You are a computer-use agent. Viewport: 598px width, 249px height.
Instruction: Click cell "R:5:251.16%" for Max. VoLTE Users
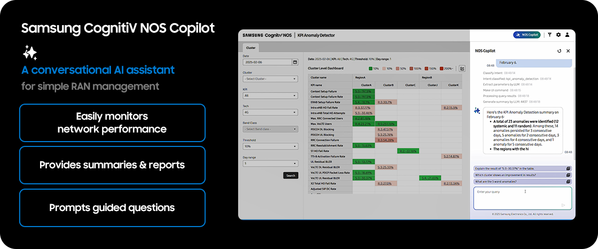pos(386,124)
